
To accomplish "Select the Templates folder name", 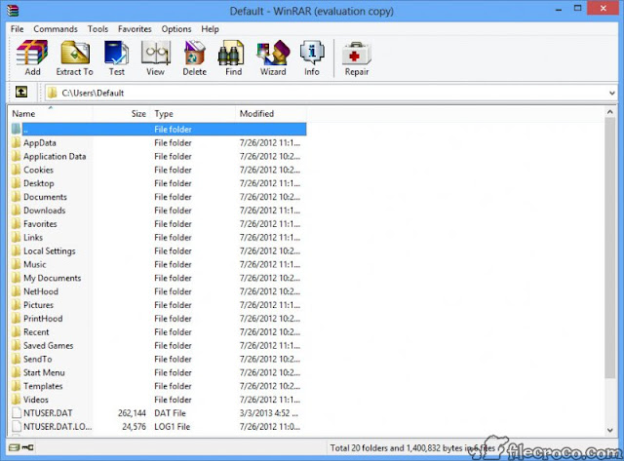I will click(x=43, y=386).
